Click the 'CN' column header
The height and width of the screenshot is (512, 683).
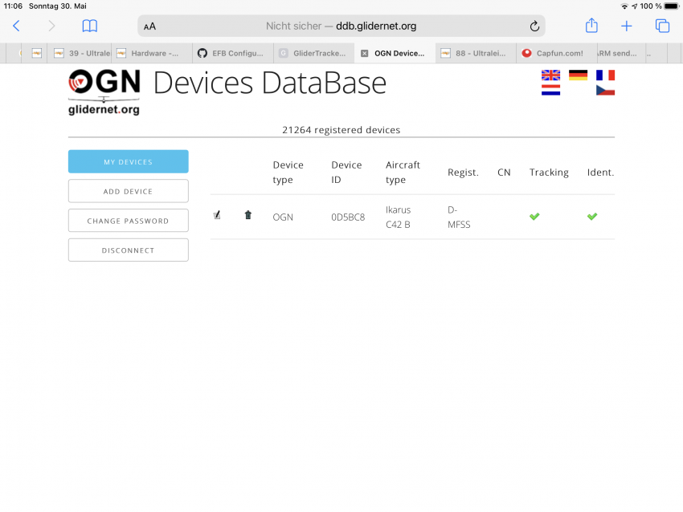[x=504, y=173]
